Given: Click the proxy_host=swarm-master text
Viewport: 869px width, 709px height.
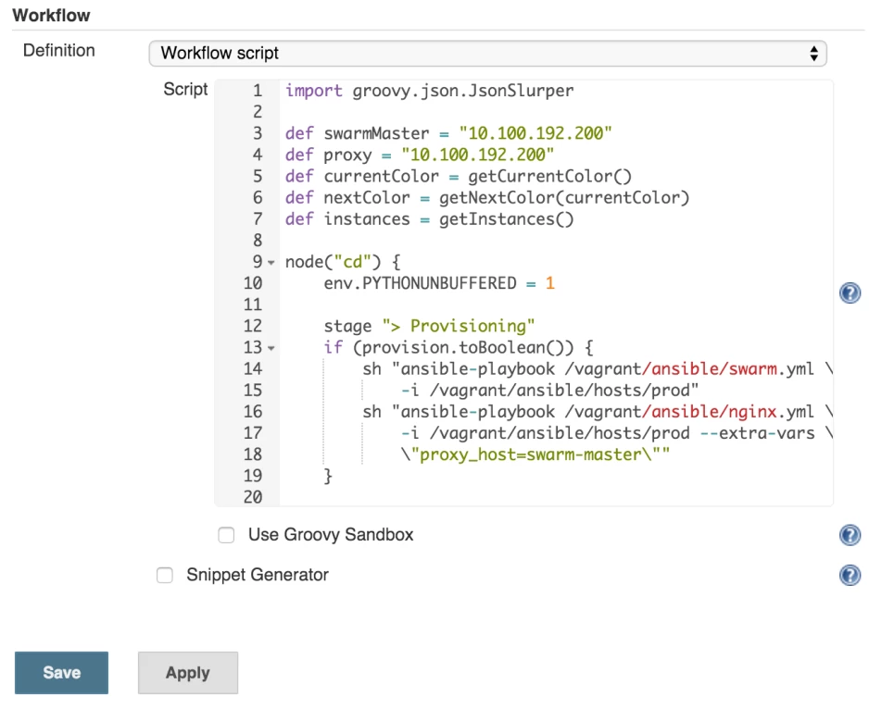Looking at the screenshot, I should [530, 454].
